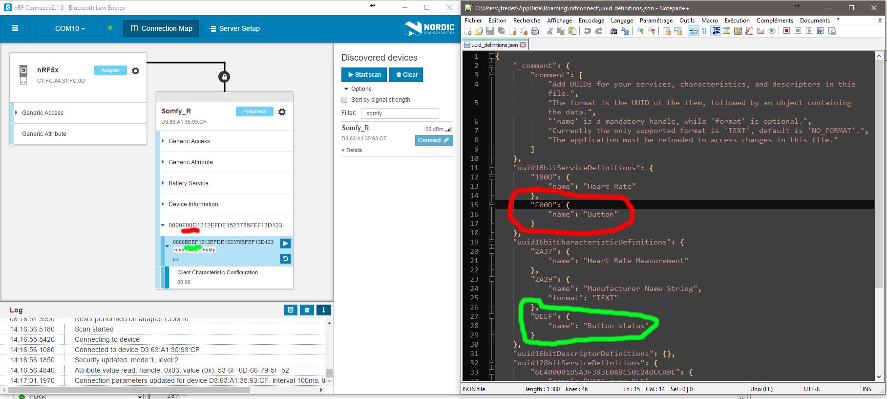Start macro recording with red dot
Screen dimensions: 887x399
click(x=787, y=31)
